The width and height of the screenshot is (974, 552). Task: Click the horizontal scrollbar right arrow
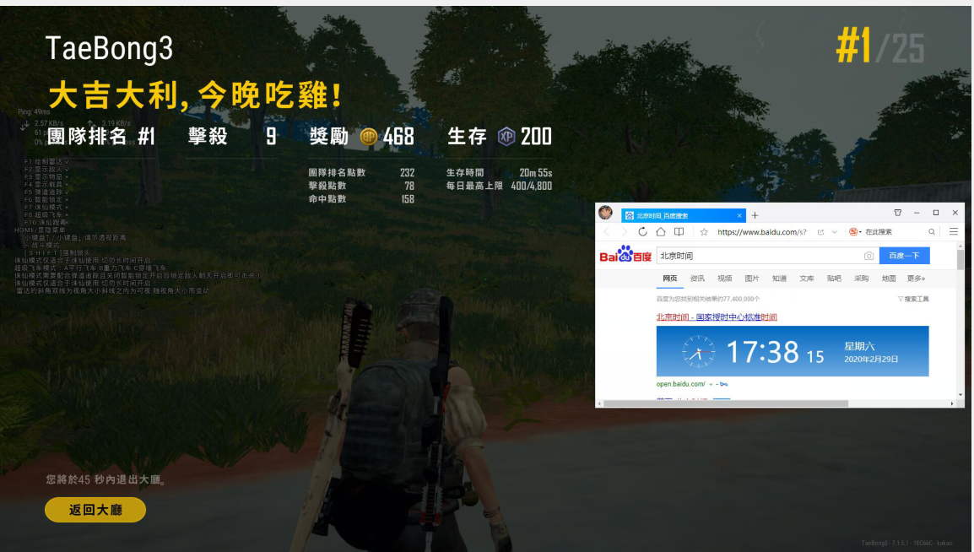[952, 403]
